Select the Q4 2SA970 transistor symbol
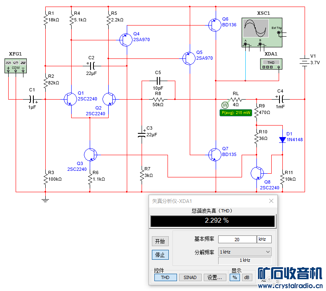 point(126,40)
